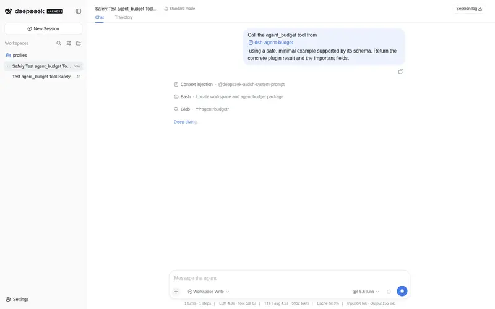Click the LLM 4.3s status entry

pos(226,303)
